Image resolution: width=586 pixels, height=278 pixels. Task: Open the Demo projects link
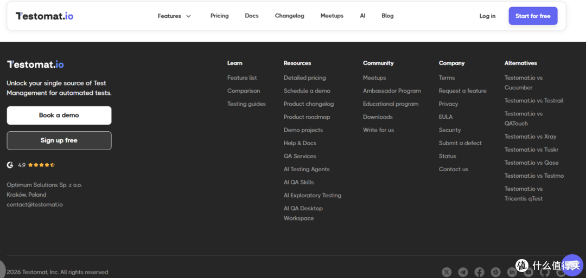pyautogui.click(x=303, y=130)
